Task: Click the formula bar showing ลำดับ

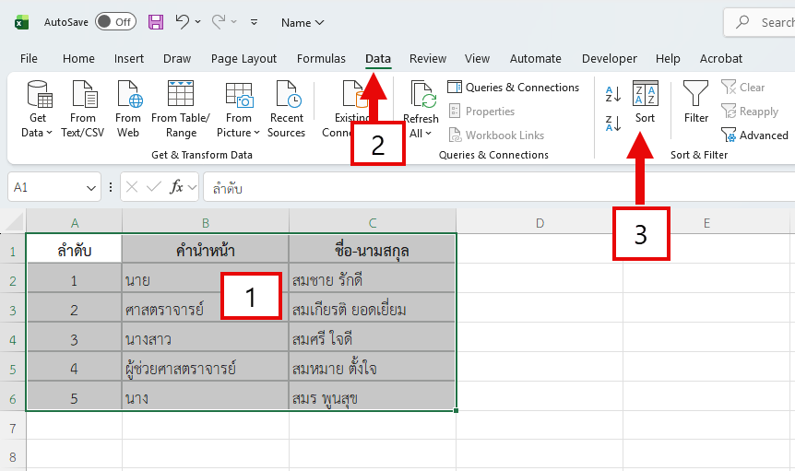Action: click(x=499, y=188)
